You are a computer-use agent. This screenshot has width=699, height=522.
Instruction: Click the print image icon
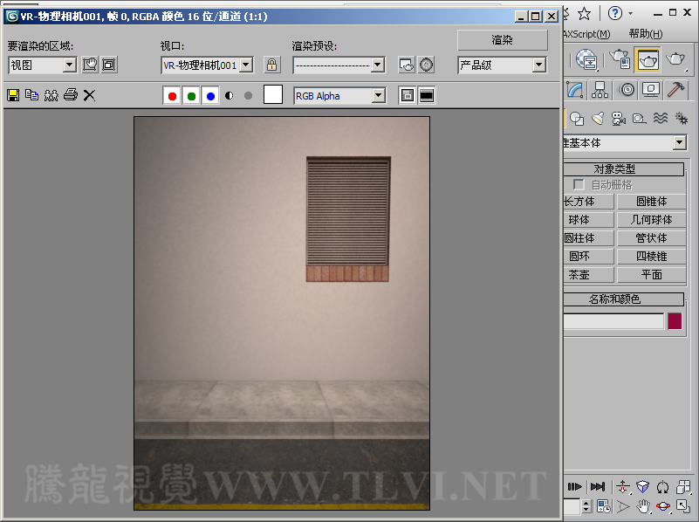[x=71, y=95]
